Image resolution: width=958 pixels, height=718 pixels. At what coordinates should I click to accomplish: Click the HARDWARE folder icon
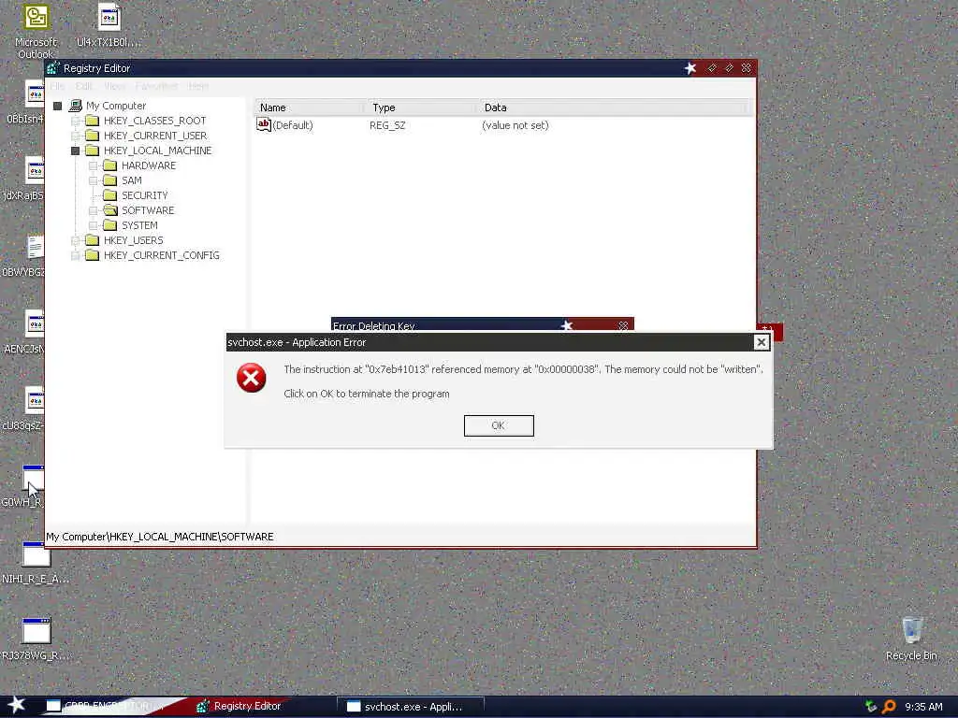point(110,165)
